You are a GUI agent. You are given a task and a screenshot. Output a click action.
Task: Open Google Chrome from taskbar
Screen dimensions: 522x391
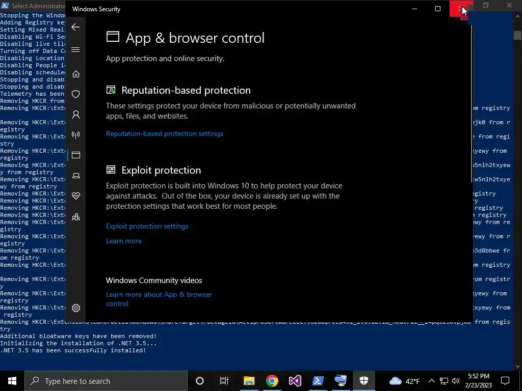(x=272, y=381)
